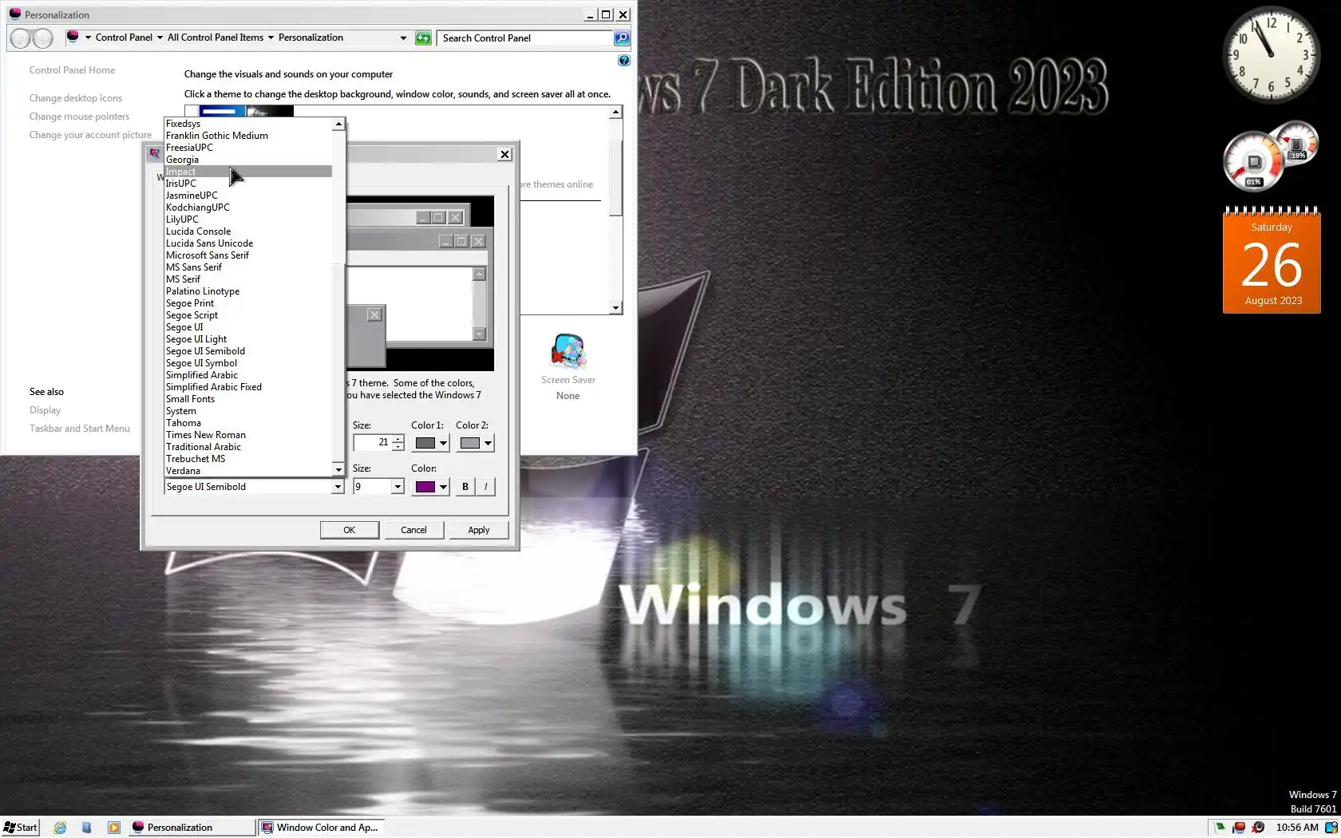Open the Segoe UI Semibold font dropdown
1341x838 pixels.
tap(338, 487)
